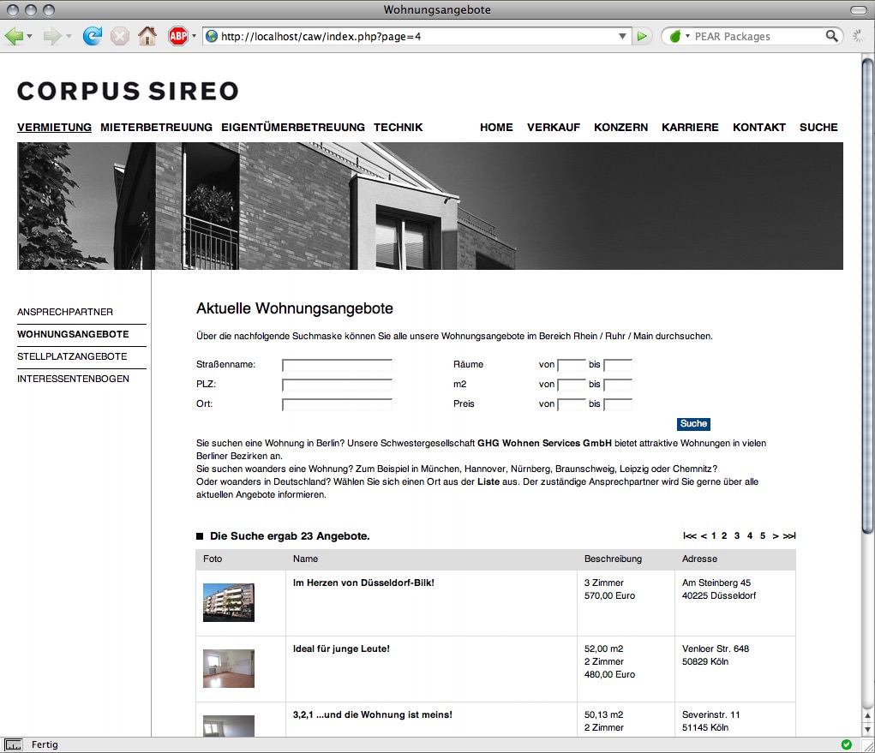Click the blue Suche button
Screen dimensions: 875x753
click(693, 424)
